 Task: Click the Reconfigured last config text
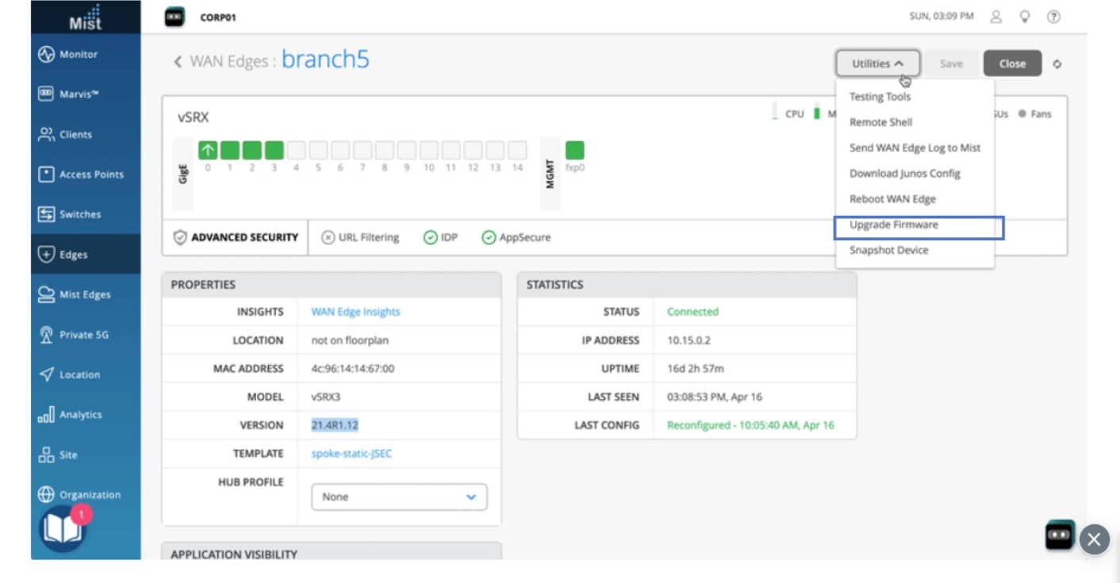tap(750, 425)
